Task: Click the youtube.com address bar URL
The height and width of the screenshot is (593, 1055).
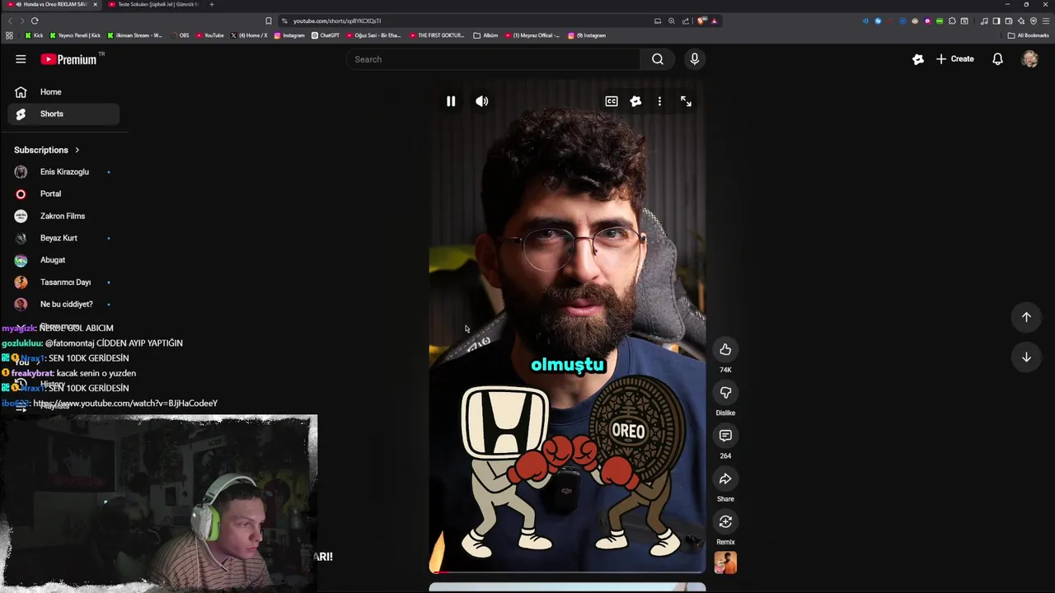Action: (x=337, y=21)
